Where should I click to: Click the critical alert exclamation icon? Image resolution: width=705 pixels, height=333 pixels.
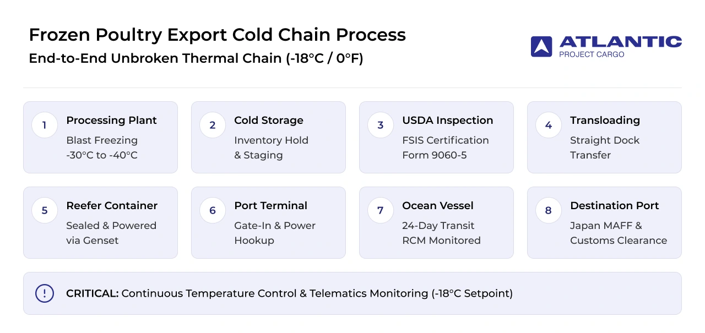(x=45, y=293)
